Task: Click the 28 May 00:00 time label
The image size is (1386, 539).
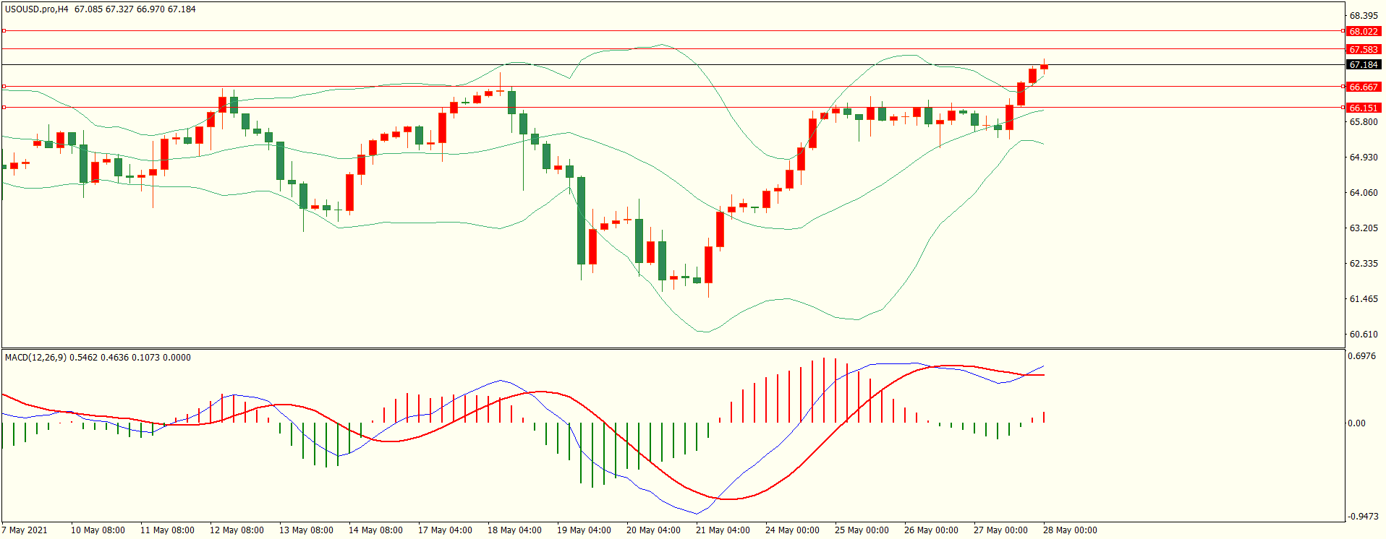Action: point(1069,530)
